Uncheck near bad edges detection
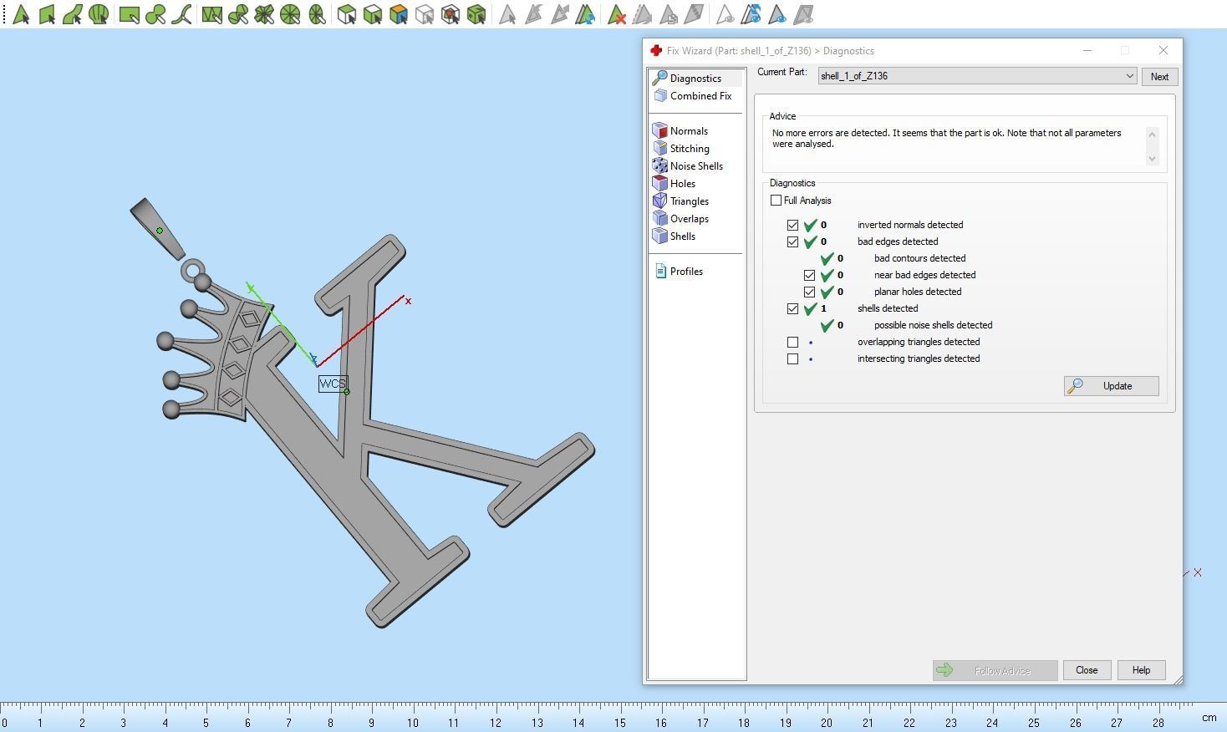The width and height of the screenshot is (1227, 732). pyautogui.click(x=810, y=276)
